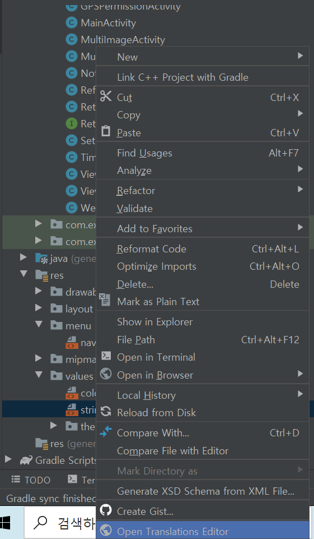Click the Paste clipboard icon
Viewport: 314px width, 539px height.
[x=106, y=131]
